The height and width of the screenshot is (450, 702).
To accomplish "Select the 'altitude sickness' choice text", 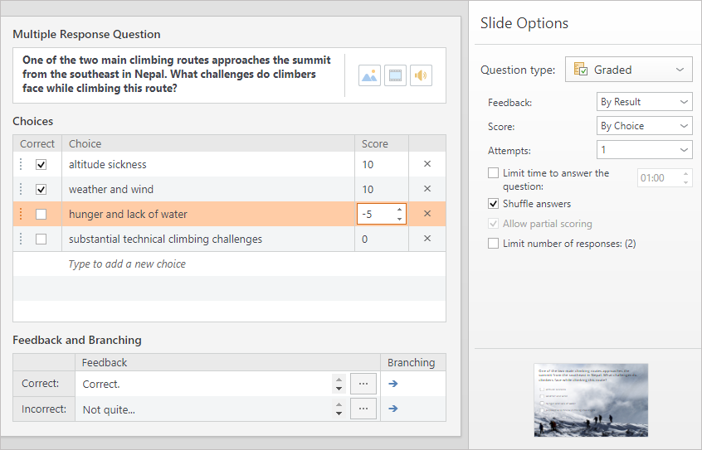I will tap(107, 165).
